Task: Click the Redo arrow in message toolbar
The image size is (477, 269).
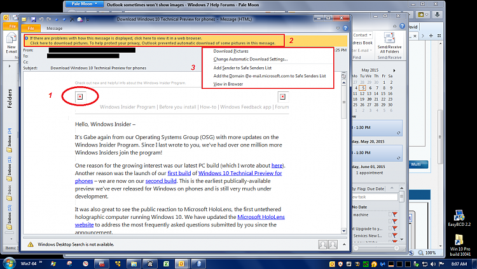Action: click(49, 20)
